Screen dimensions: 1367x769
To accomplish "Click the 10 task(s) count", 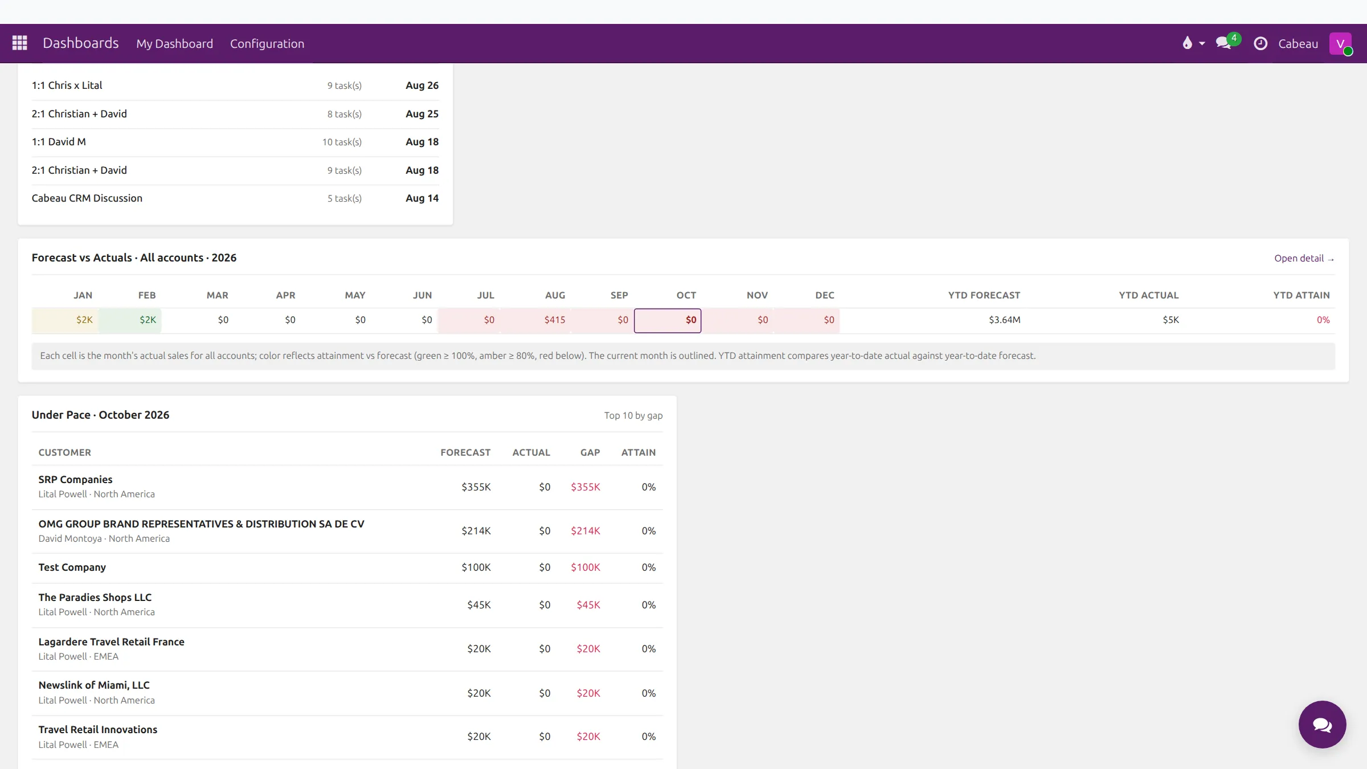I will (342, 142).
